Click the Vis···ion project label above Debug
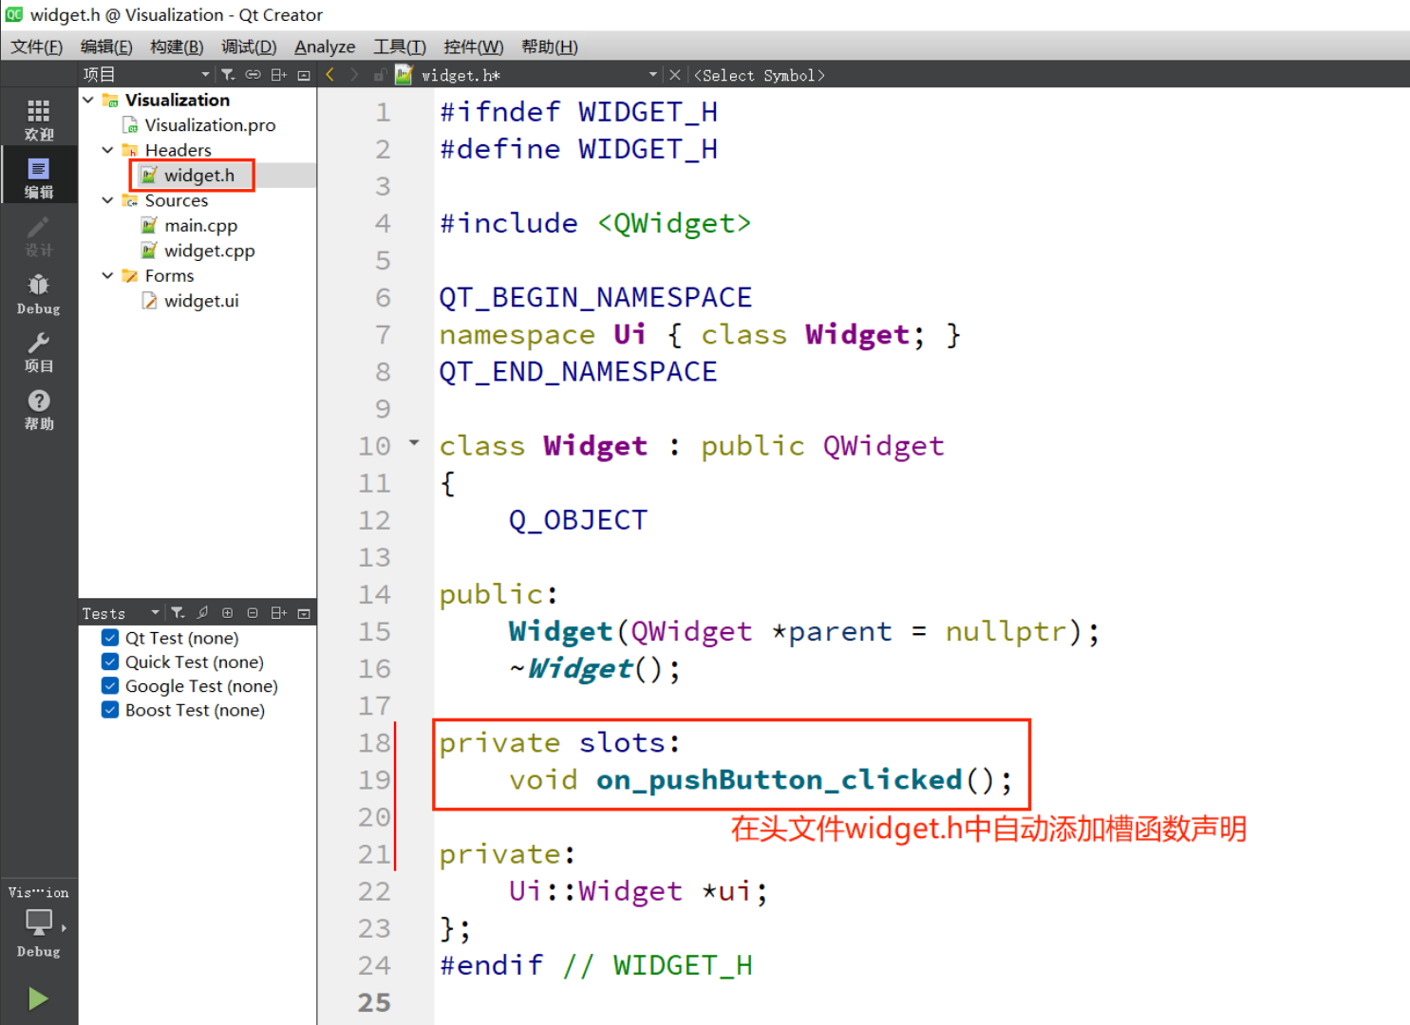Viewport: 1410px width, 1025px height. coord(39,892)
